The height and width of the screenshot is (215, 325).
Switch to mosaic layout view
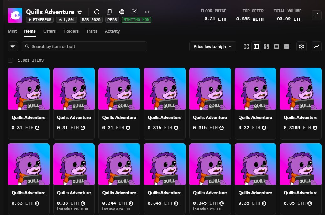[x=266, y=46]
